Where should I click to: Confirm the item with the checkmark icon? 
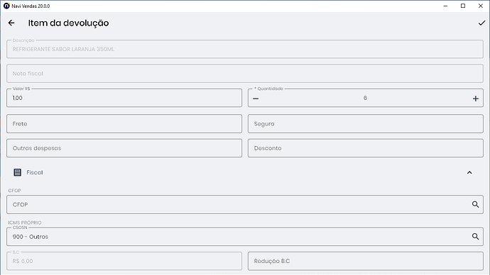pos(481,23)
